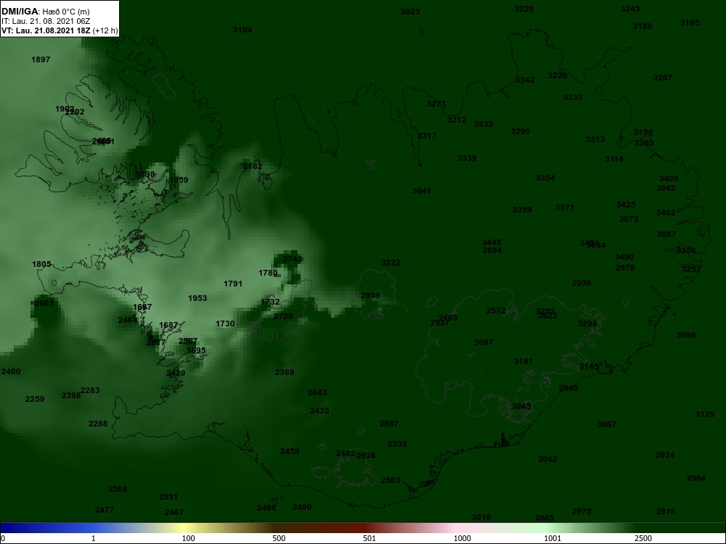The width and height of the screenshot is (726, 544).
Task: Click the 2459 number
Action: (290, 451)
